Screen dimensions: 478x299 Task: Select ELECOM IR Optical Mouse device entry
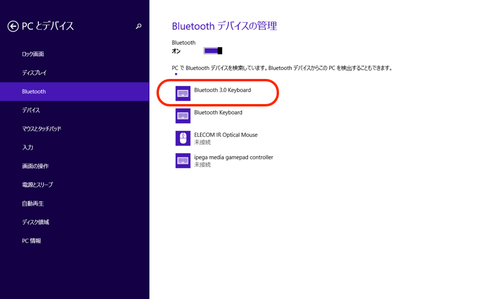(226, 135)
